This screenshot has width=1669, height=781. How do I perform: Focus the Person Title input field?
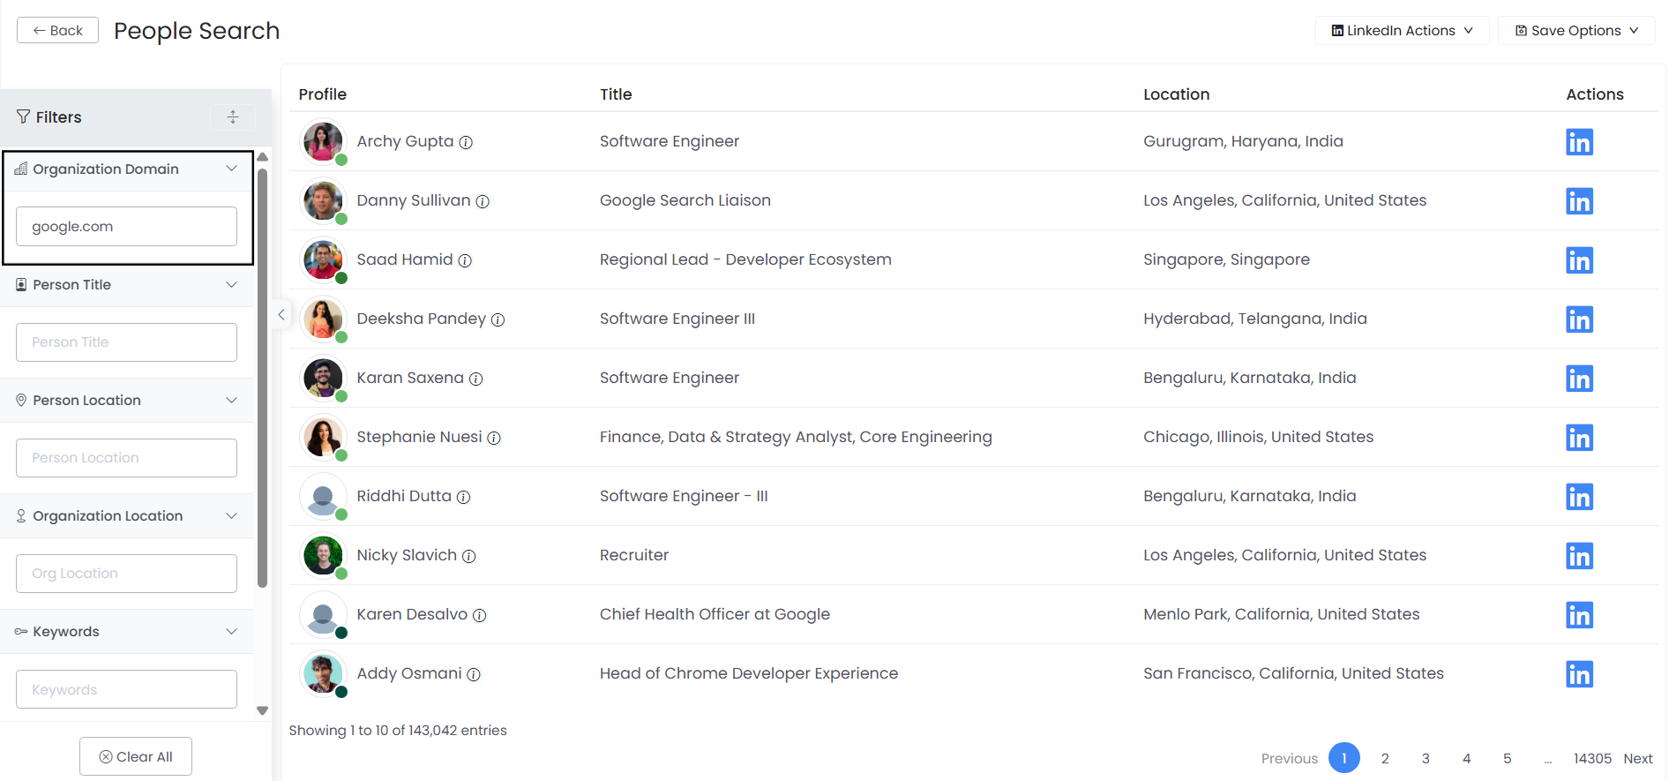(x=126, y=342)
